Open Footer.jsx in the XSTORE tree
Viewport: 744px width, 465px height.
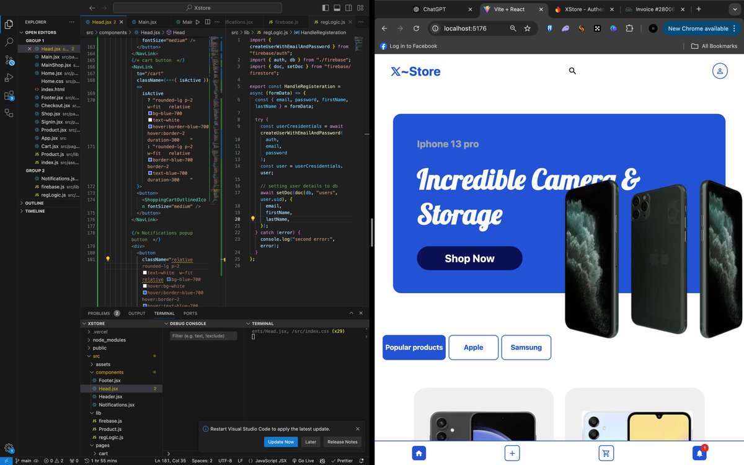122,380
